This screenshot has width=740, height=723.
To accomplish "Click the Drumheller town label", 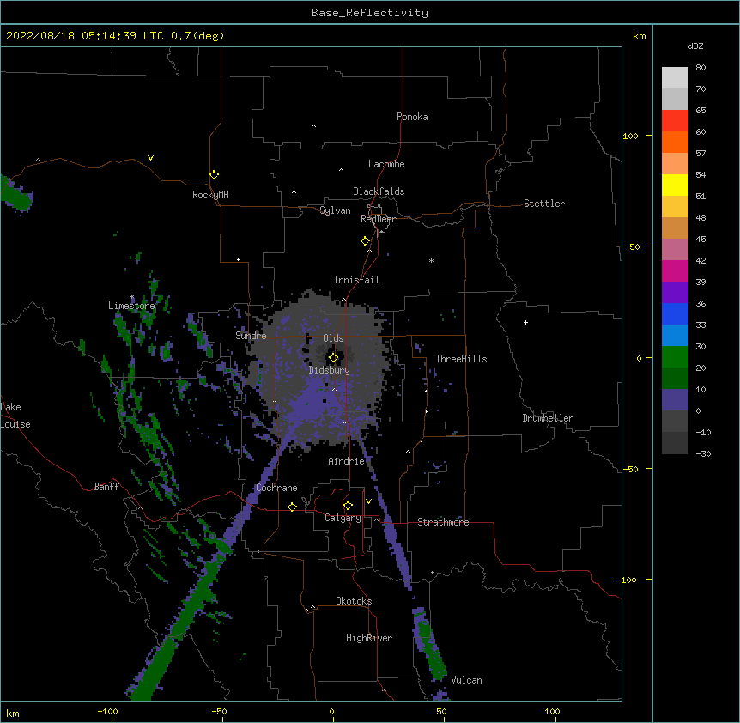I will (548, 418).
